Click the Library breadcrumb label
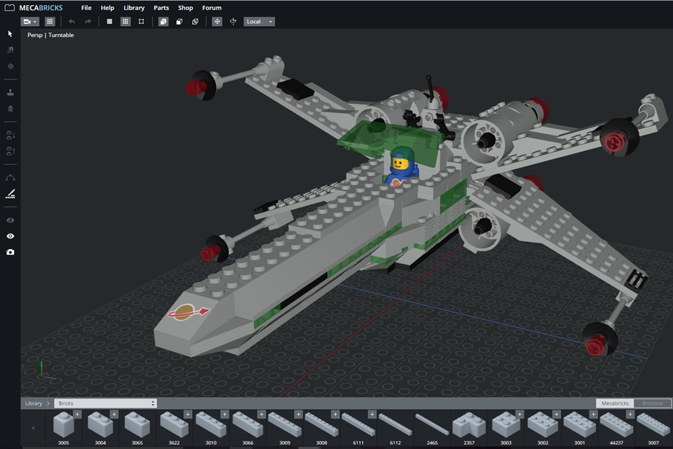The width and height of the screenshot is (673, 449). [34, 403]
